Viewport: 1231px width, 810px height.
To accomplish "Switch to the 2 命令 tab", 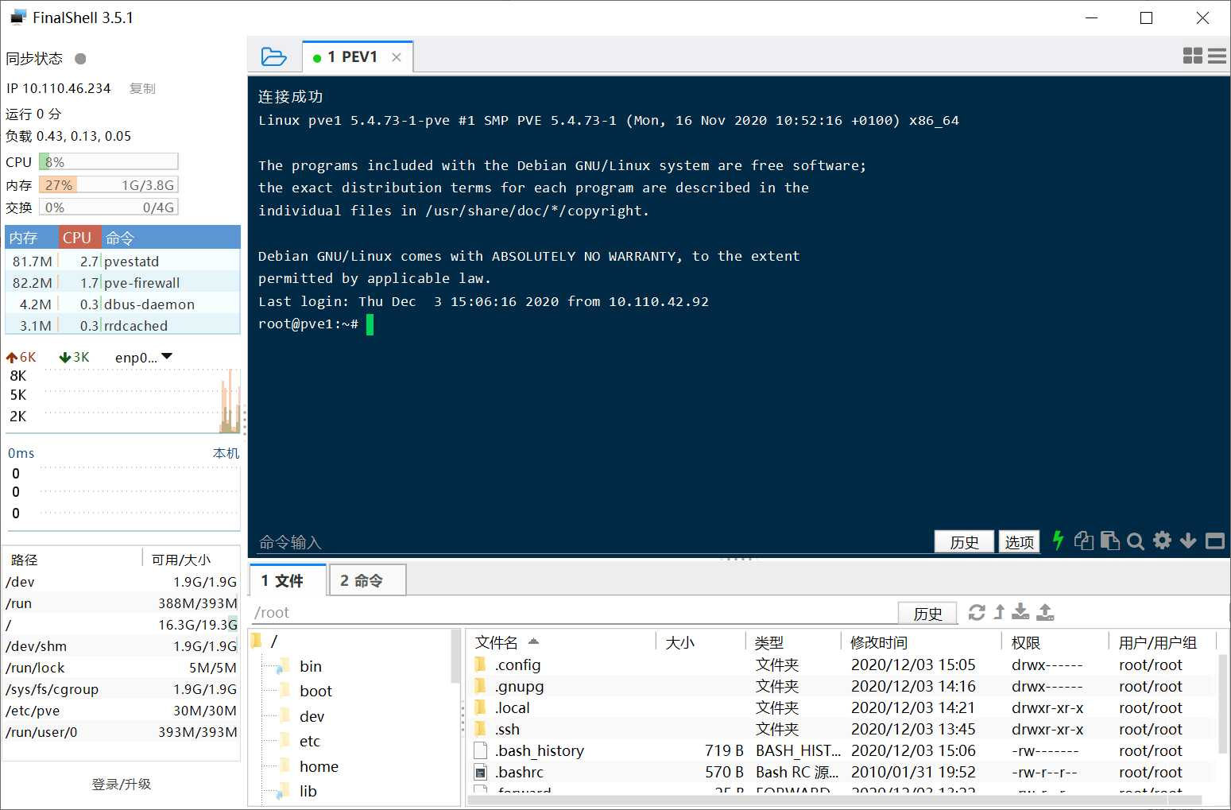I will [367, 580].
